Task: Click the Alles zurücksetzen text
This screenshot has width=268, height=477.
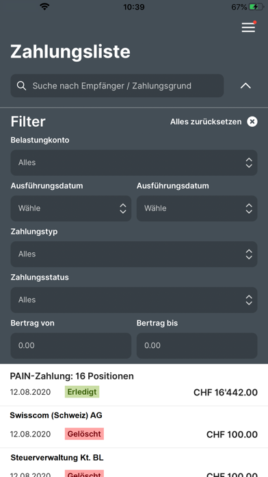Action: [x=206, y=122]
